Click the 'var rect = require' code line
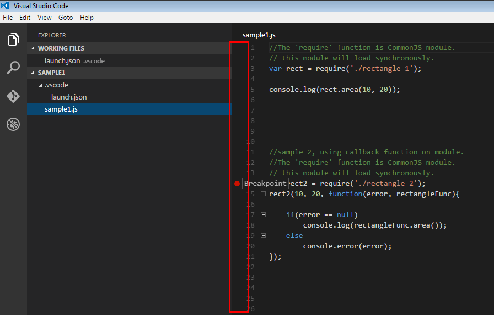The width and height of the screenshot is (494, 315). click(x=345, y=69)
